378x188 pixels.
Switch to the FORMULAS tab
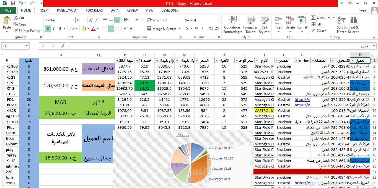pyautogui.click(x=94, y=10)
